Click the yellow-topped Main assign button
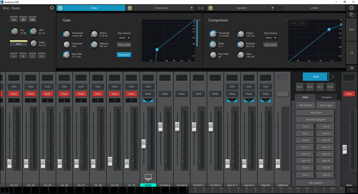Screen dimensions: 358x194 click(x=18, y=43)
